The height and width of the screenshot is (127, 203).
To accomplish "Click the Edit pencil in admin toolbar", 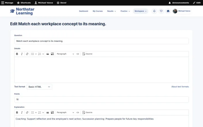I will 197,3.
